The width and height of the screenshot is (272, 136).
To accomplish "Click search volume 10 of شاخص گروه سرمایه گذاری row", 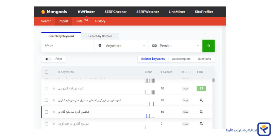I will 163,112.
